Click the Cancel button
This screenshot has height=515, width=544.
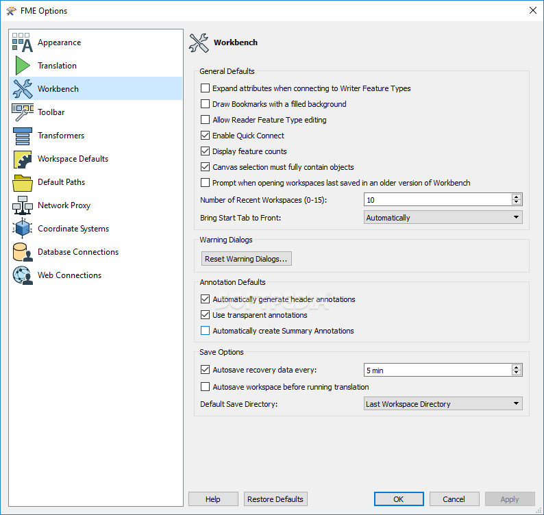[454, 499]
